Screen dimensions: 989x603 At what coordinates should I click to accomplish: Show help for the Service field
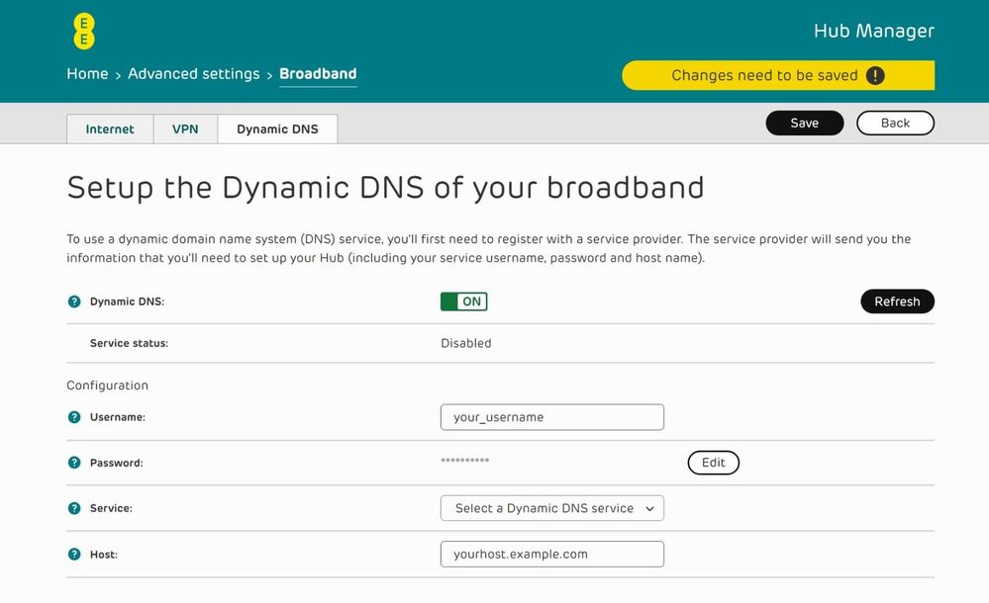pos(74,508)
